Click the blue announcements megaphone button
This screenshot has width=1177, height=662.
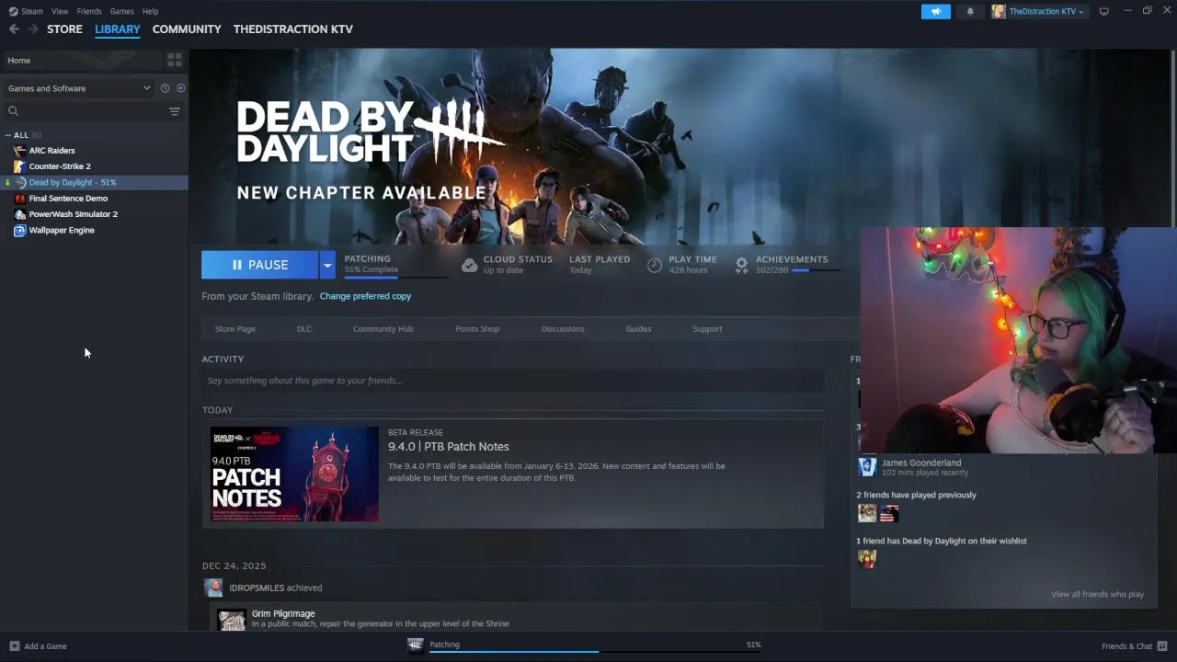click(x=936, y=11)
